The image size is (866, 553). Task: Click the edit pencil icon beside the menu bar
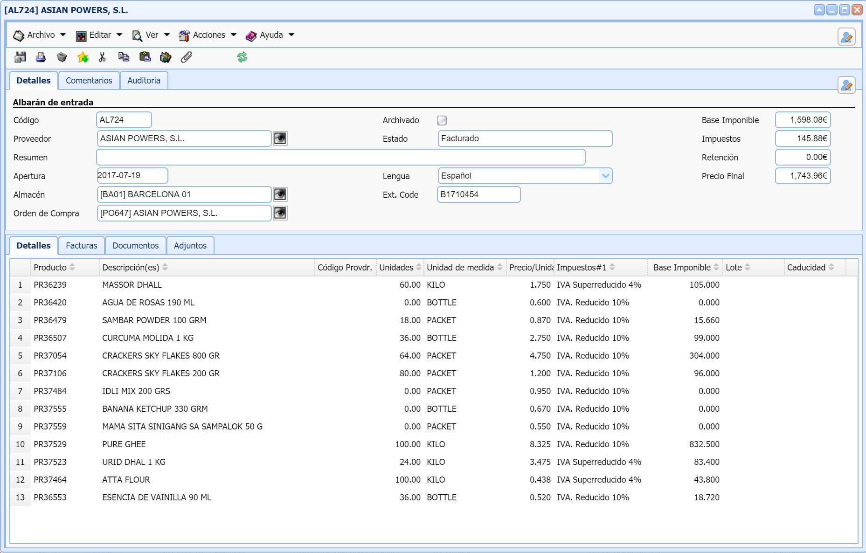point(846,37)
